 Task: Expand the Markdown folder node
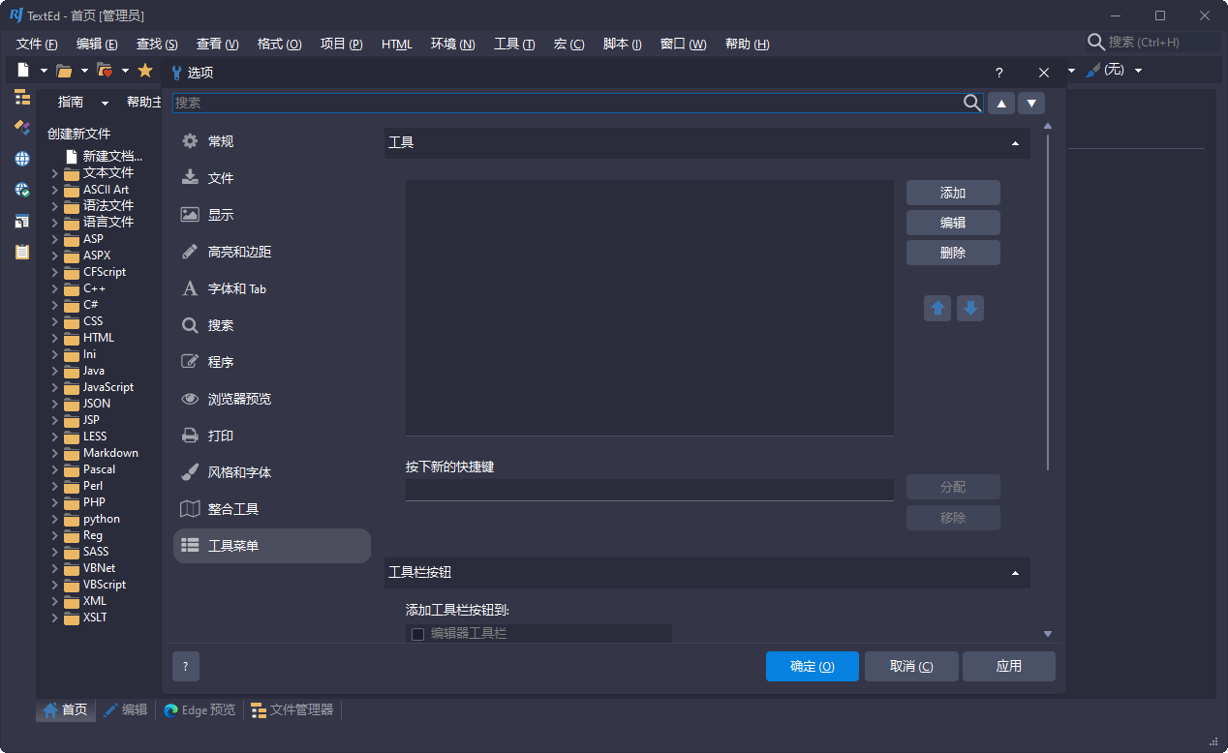55,453
